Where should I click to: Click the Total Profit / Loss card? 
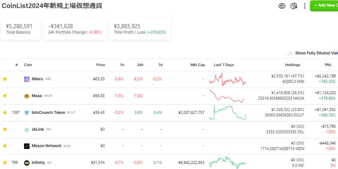(140, 29)
